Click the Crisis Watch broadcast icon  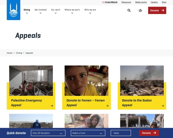(x=104, y=2)
